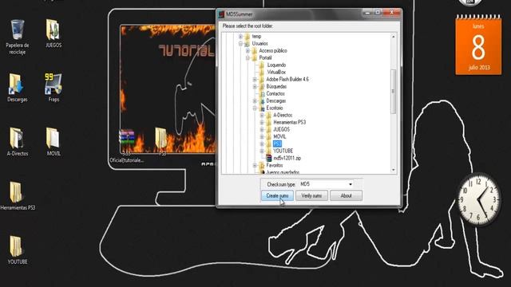The width and height of the screenshot is (511, 287).
Task: Collapse the Escritorio tree node
Action: [255, 108]
